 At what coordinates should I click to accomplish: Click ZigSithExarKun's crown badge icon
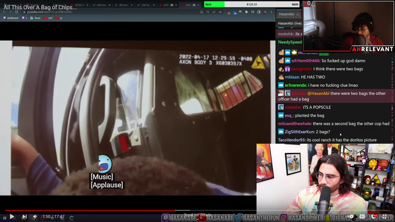point(281,131)
